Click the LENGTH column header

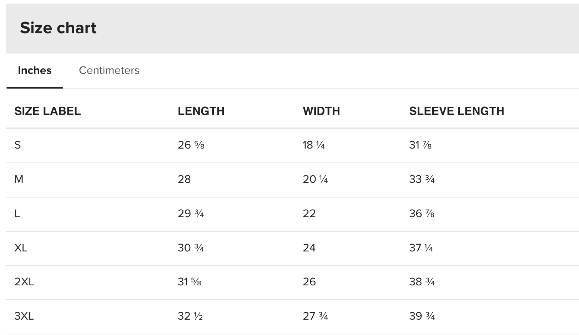coord(202,111)
